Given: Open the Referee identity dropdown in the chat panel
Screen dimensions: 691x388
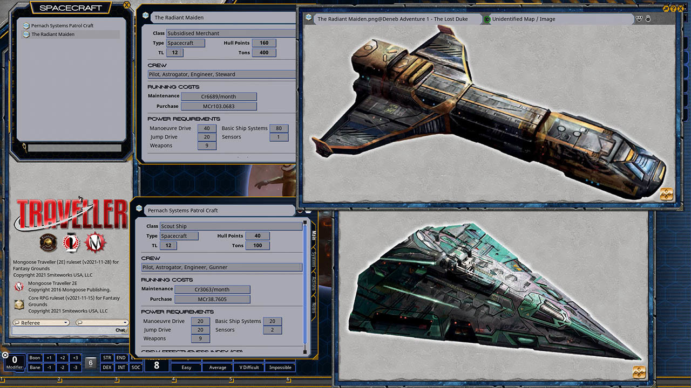Looking at the screenshot, I should 40,322.
